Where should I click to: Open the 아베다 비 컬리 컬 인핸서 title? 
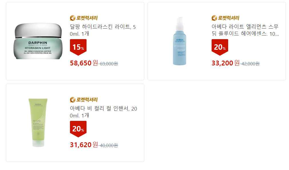pyautogui.click(x=103, y=112)
